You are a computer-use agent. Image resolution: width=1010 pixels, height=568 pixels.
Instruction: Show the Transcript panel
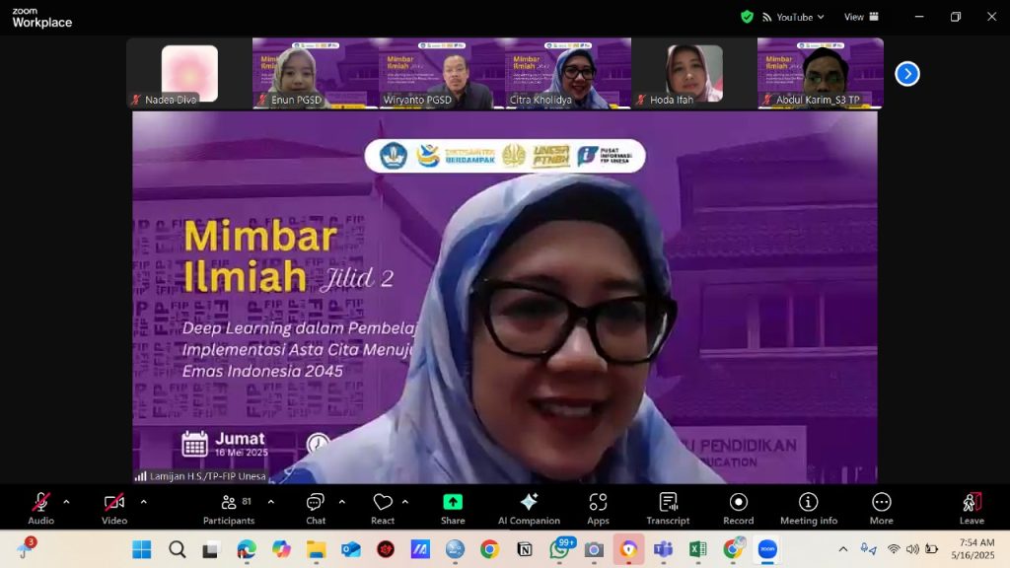(668, 507)
